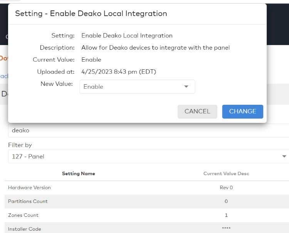Click the CHANGE button

click(x=242, y=112)
